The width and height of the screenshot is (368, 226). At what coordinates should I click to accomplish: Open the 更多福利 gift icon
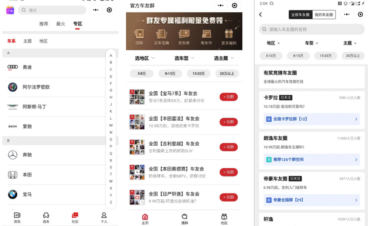click(229, 36)
